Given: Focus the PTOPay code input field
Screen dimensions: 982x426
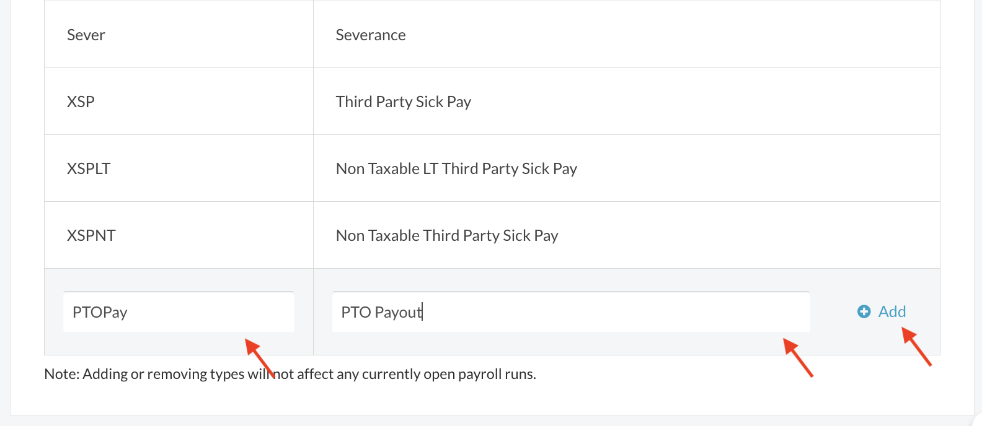Looking at the screenshot, I should click(x=179, y=312).
